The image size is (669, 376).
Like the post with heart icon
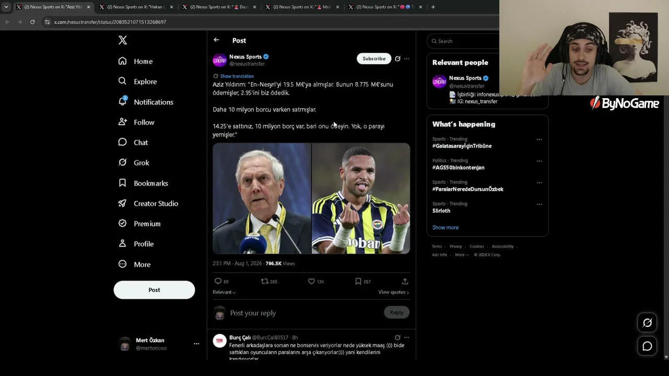[x=312, y=281]
